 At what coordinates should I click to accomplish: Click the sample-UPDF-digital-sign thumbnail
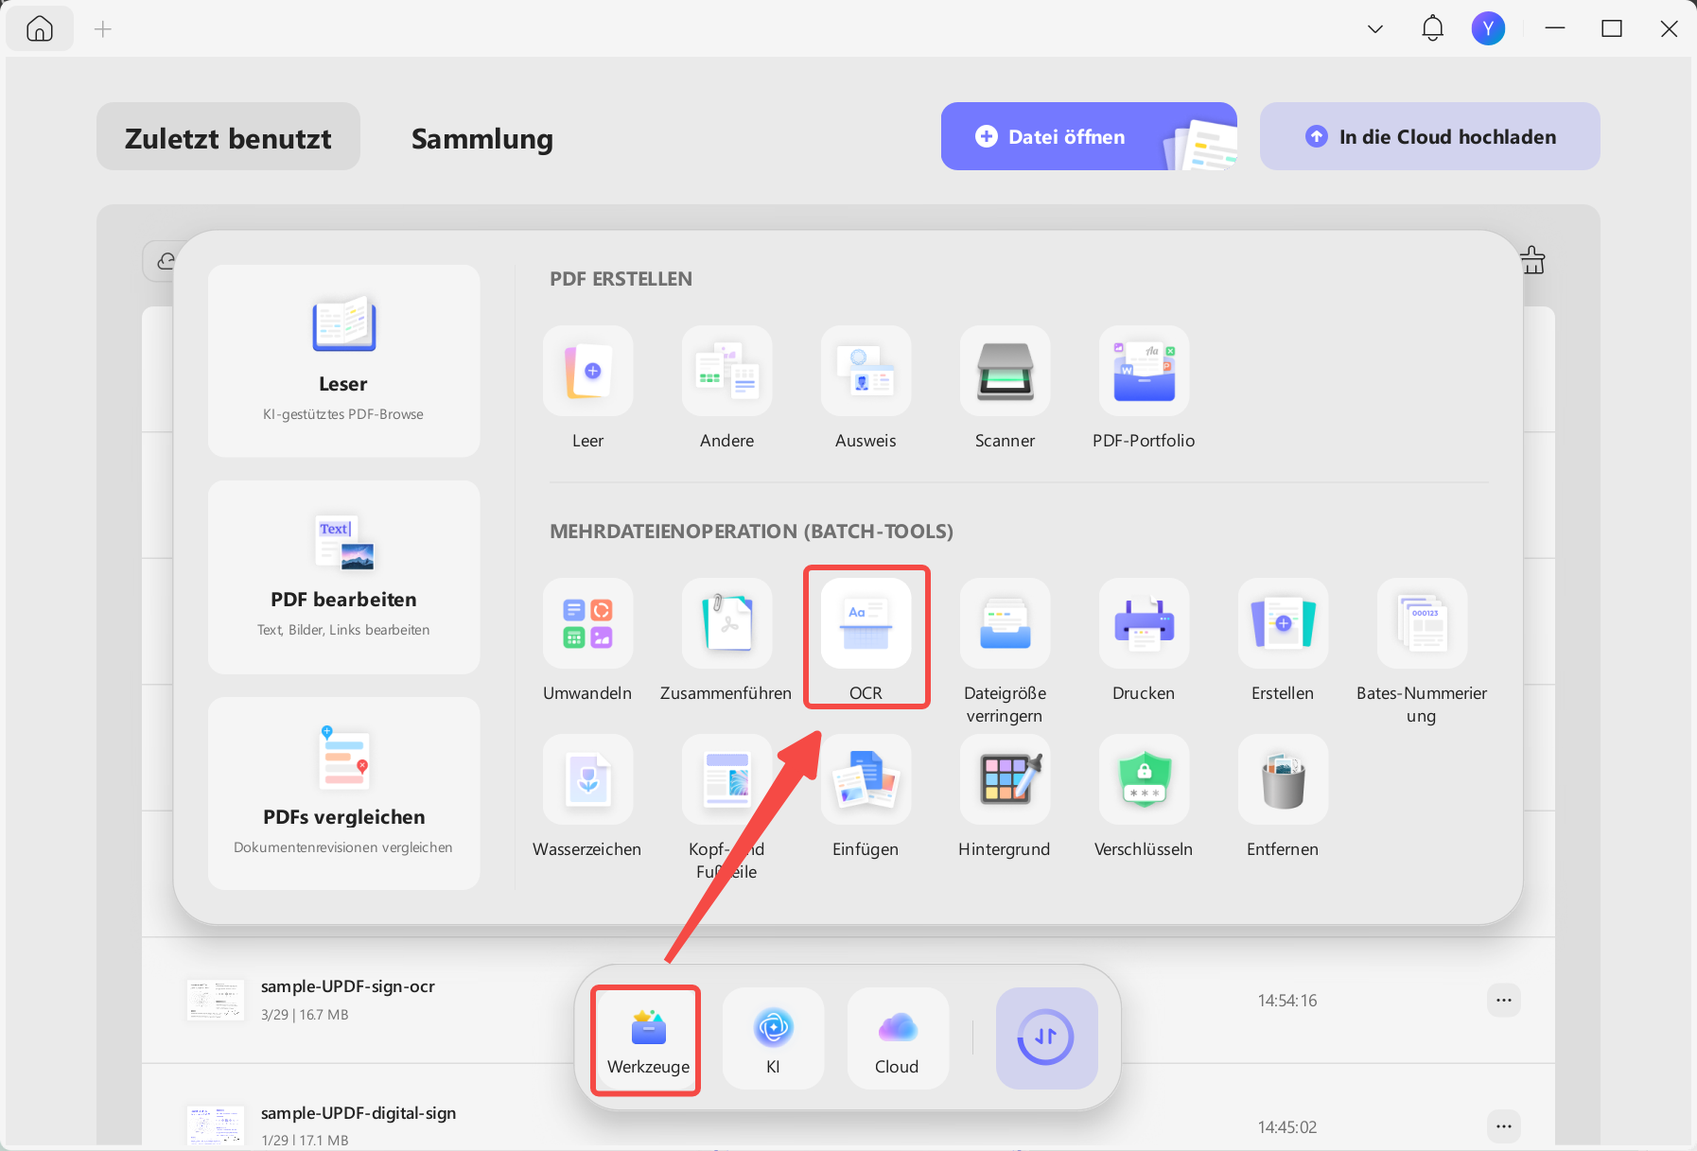pos(216,1125)
